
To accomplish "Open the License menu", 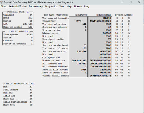I will tap(78, 6).
